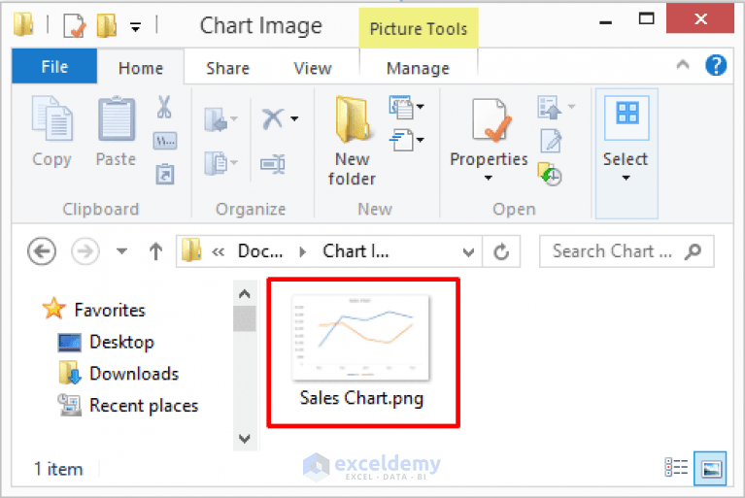
Task: Click the Cut scissors icon
Action: [x=164, y=107]
